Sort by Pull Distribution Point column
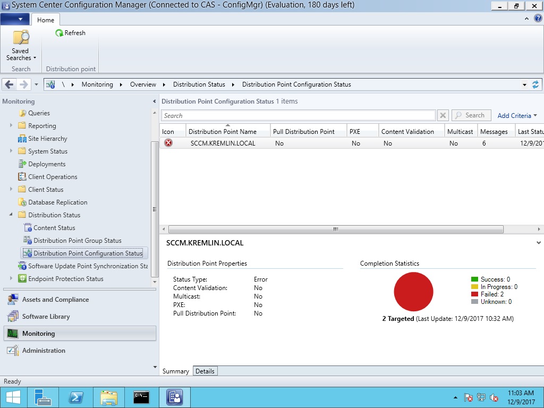The width and height of the screenshot is (544, 408). [x=309, y=131]
